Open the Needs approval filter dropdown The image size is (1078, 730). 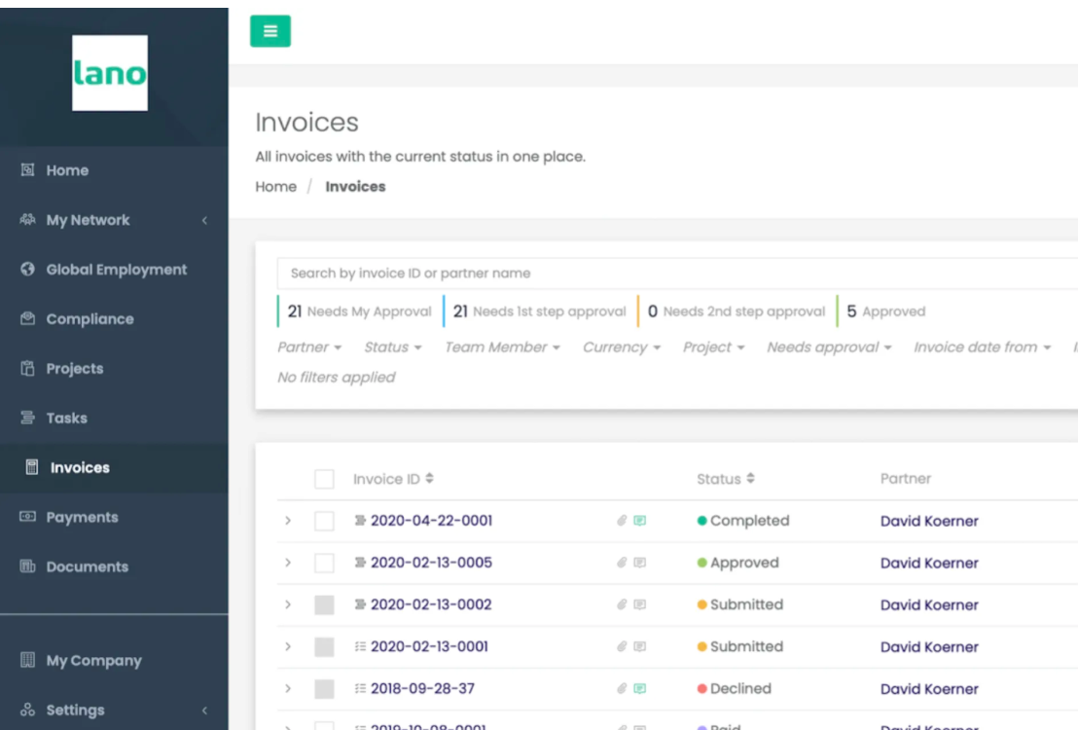click(829, 347)
